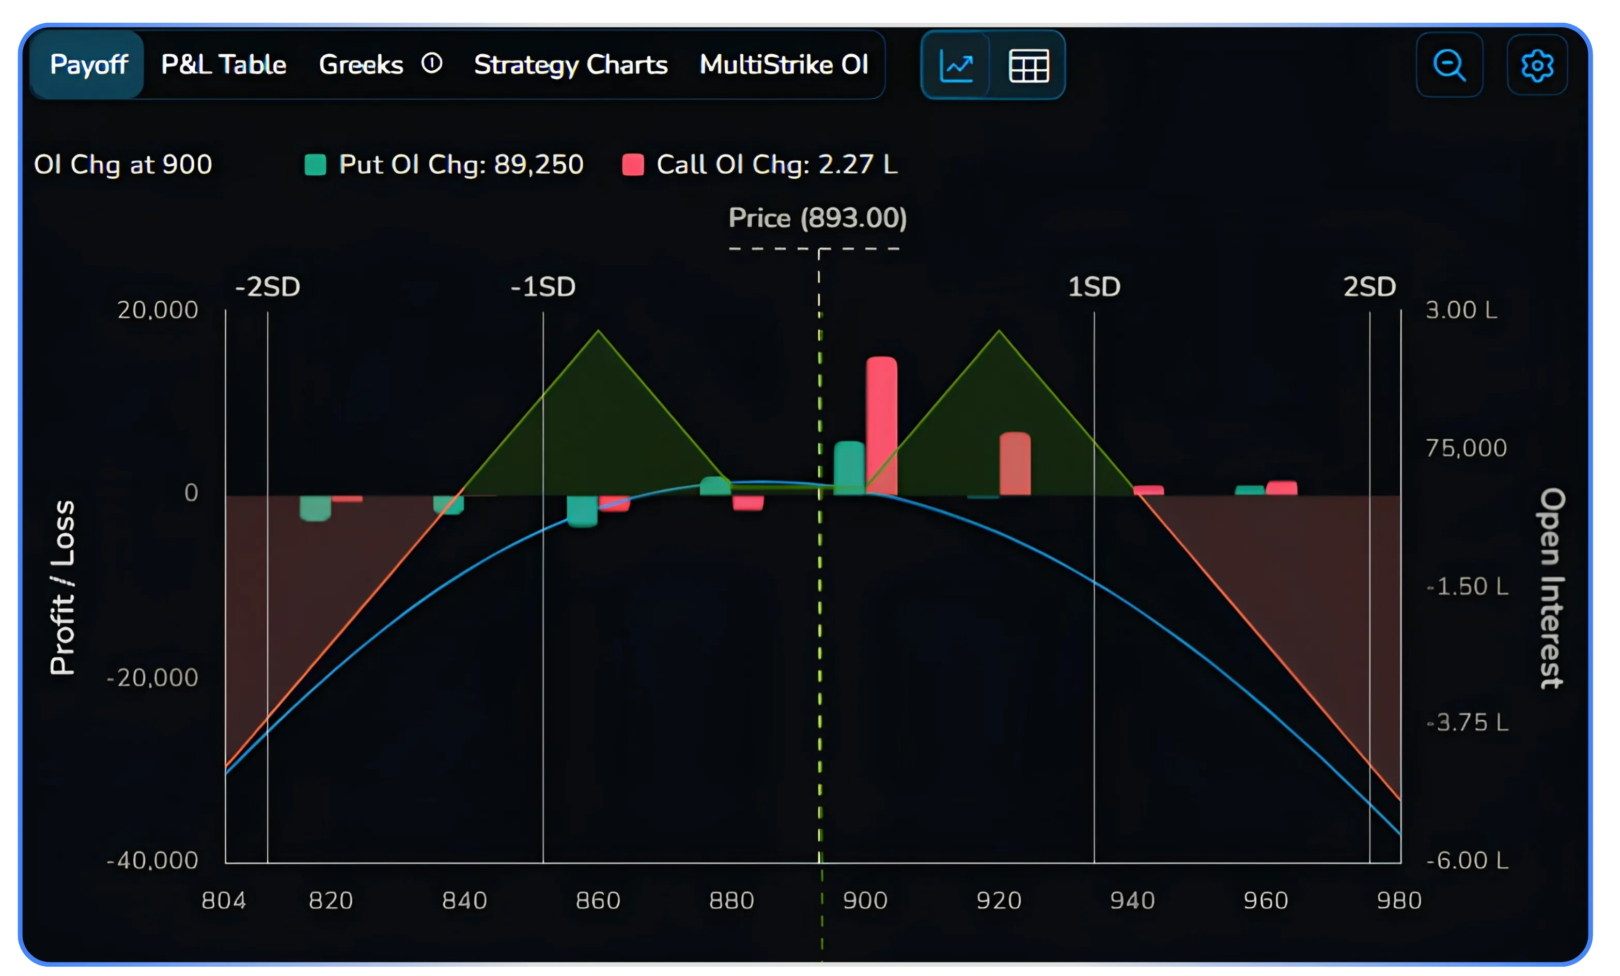
Task: Click the y-axis label -40,000
Action: coord(152,860)
